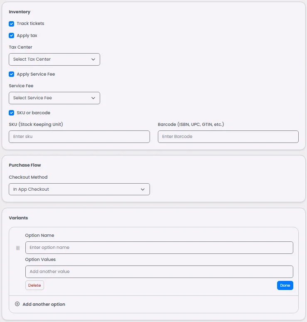Open the Select Tax Center dropdown

point(54,59)
